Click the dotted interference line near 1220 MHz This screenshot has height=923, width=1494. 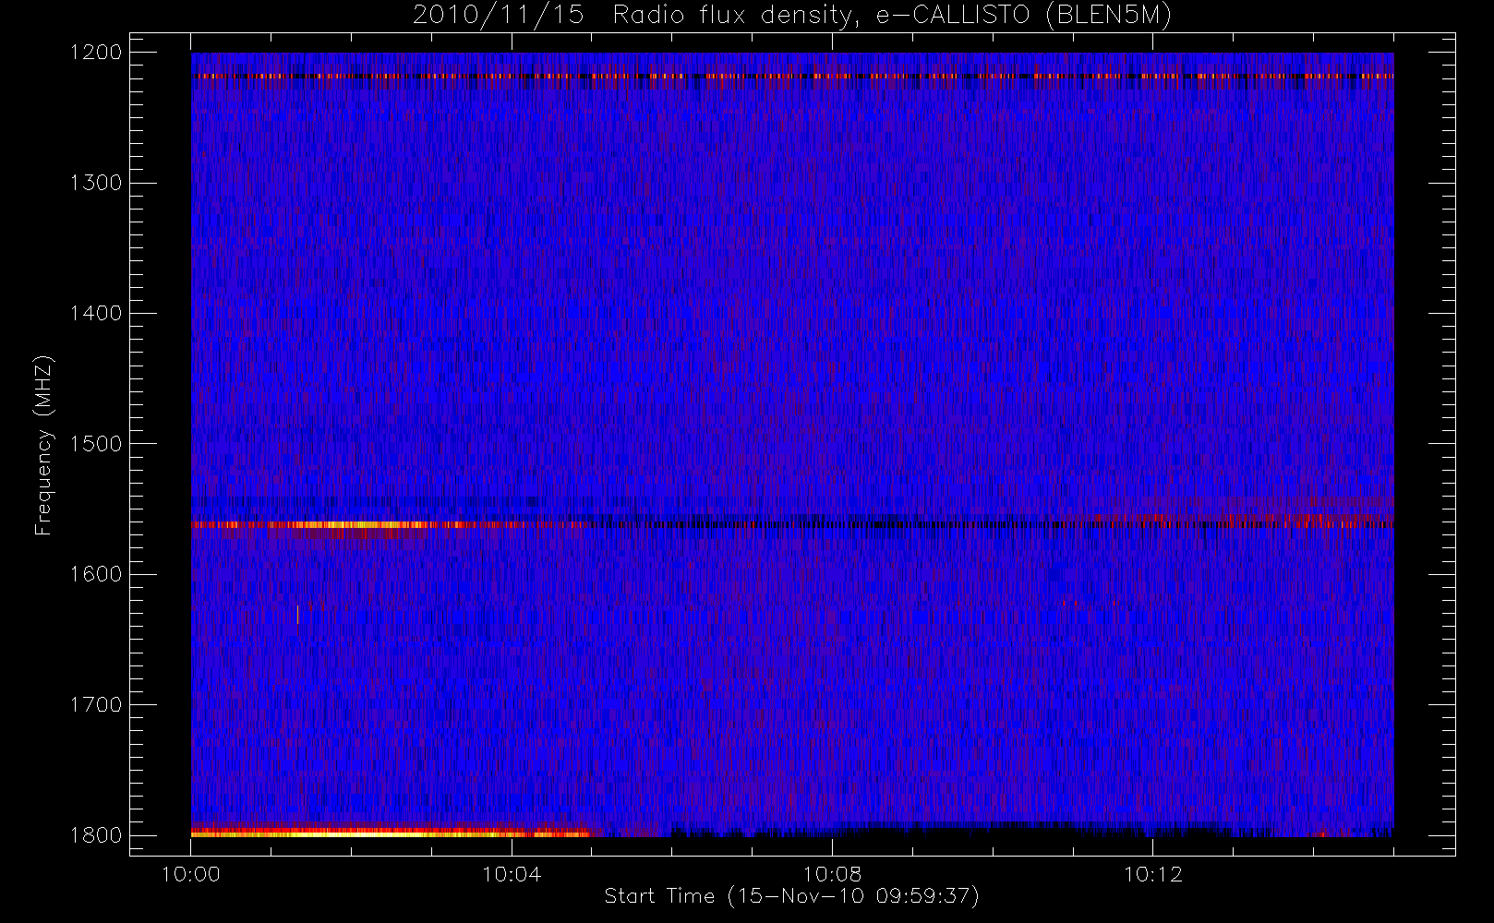(792, 76)
